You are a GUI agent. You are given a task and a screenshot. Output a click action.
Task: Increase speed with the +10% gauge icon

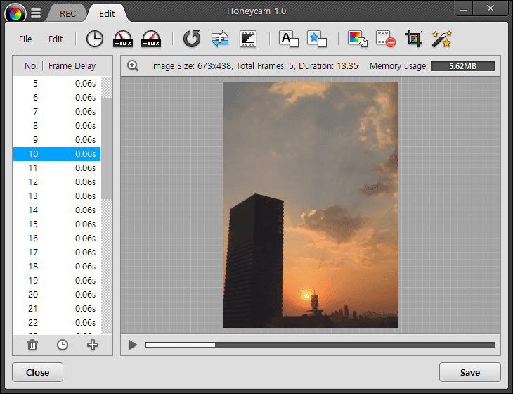pos(151,39)
